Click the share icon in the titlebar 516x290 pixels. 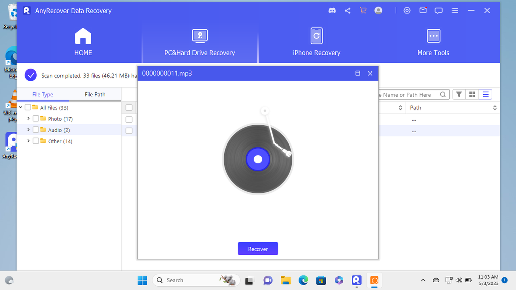tap(347, 10)
